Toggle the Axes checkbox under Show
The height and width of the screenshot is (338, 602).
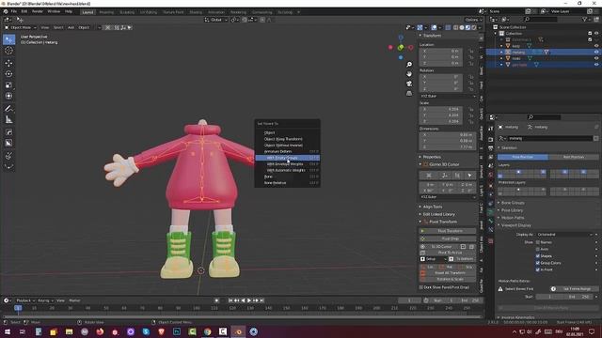click(538, 249)
